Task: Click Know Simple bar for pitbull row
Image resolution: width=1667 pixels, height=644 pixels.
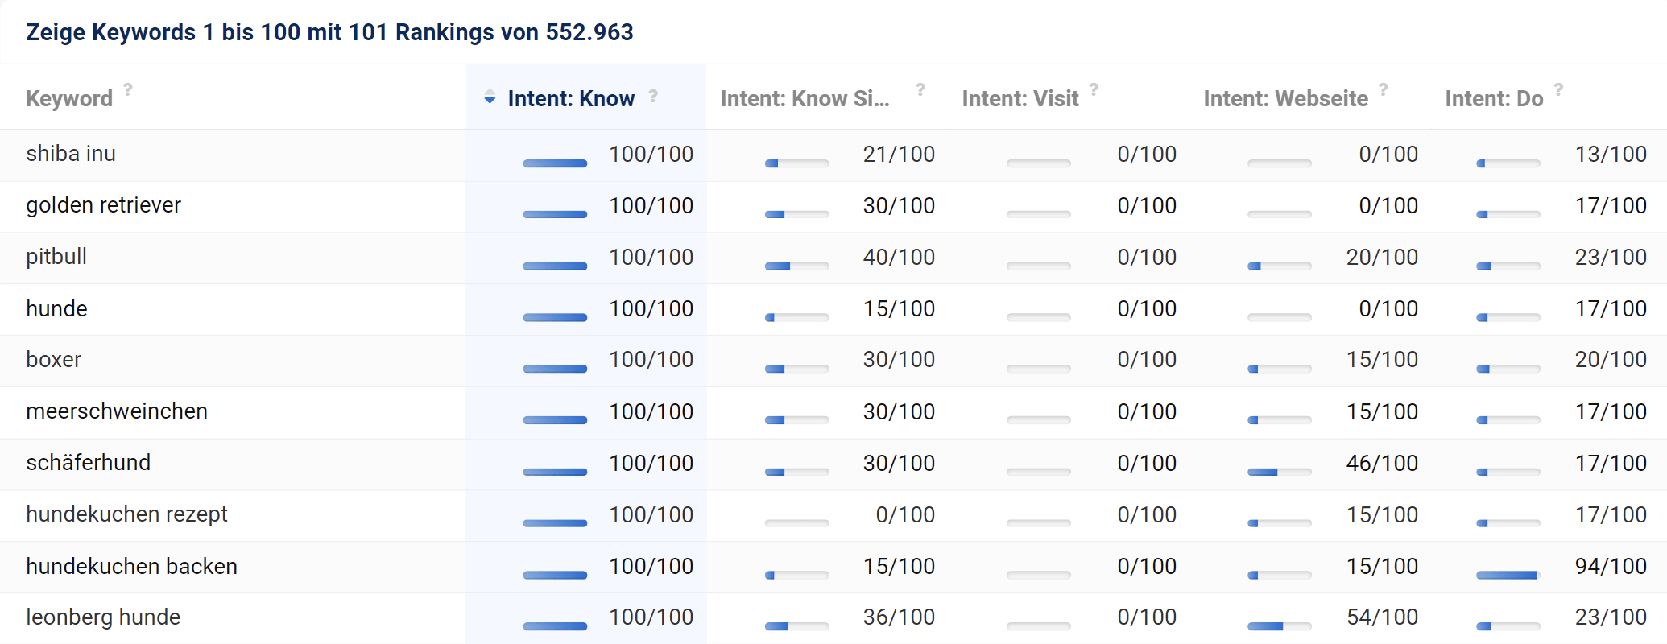Action: coord(796,266)
